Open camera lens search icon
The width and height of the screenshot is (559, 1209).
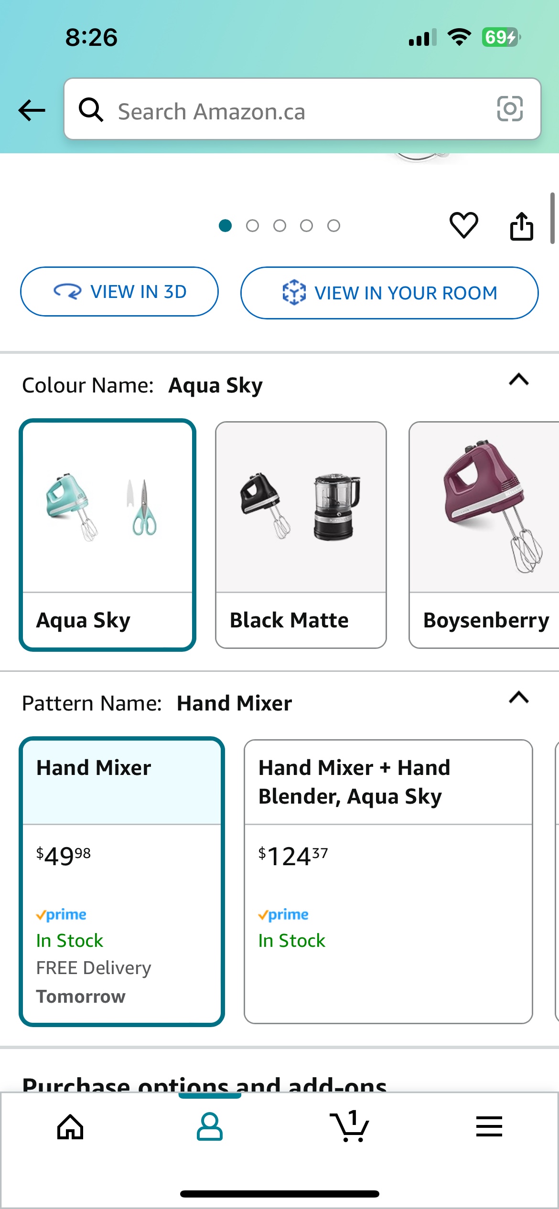[510, 109]
